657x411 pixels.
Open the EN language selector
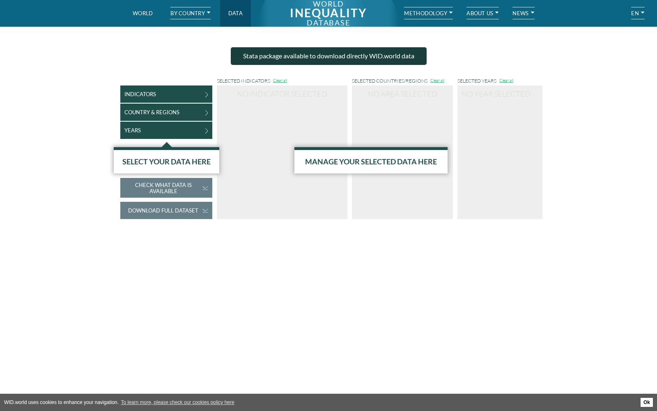pyautogui.click(x=638, y=13)
